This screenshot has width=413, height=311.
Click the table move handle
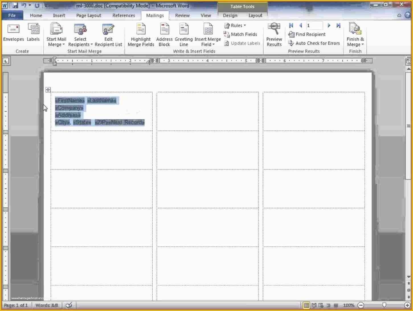pyautogui.click(x=48, y=90)
